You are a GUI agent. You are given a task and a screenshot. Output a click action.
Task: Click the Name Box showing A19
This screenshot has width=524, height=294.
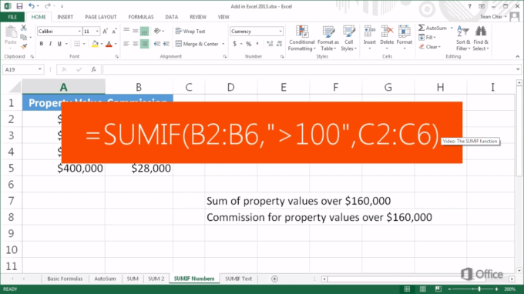23,69
